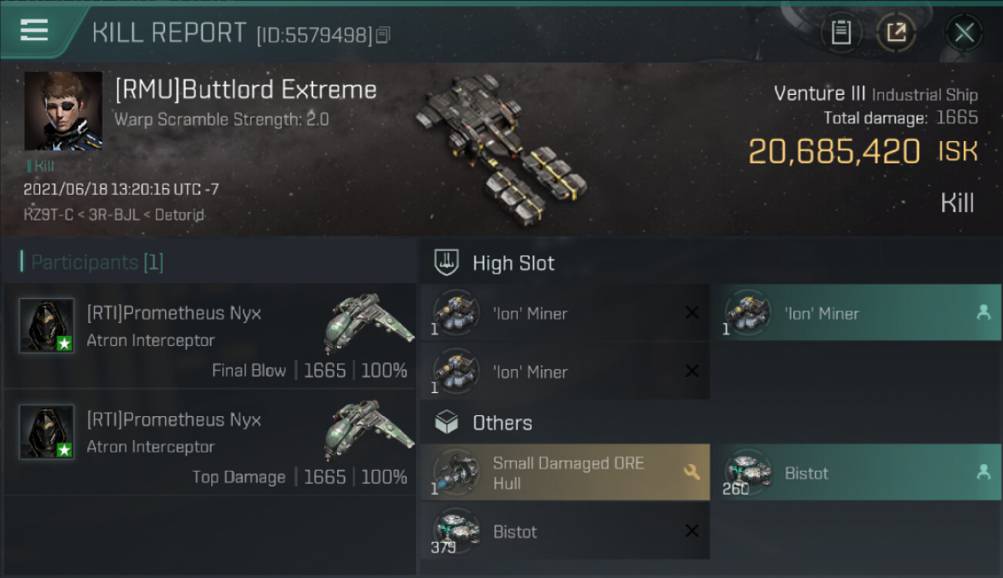The image size is (1003, 578).
Task: Click wrench icon on ORE Hull row
Action: [x=691, y=472]
